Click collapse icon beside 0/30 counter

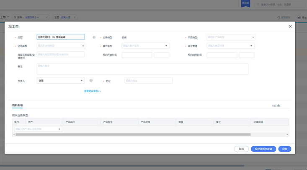click(x=279, y=106)
